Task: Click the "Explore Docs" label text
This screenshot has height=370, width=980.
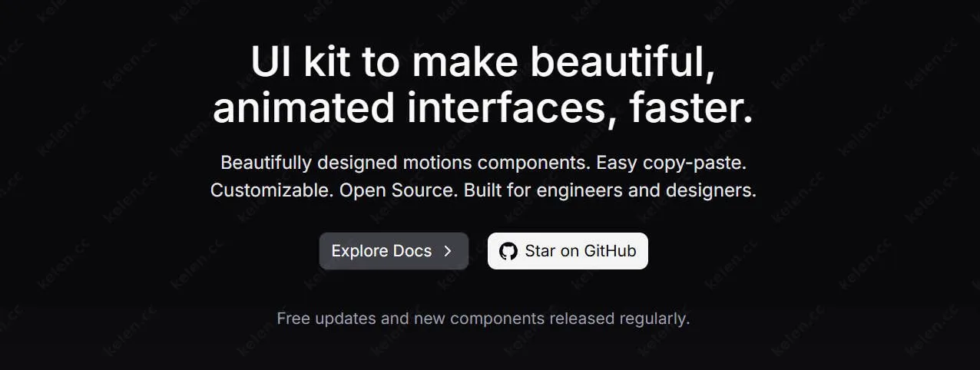Action: tap(381, 251)
